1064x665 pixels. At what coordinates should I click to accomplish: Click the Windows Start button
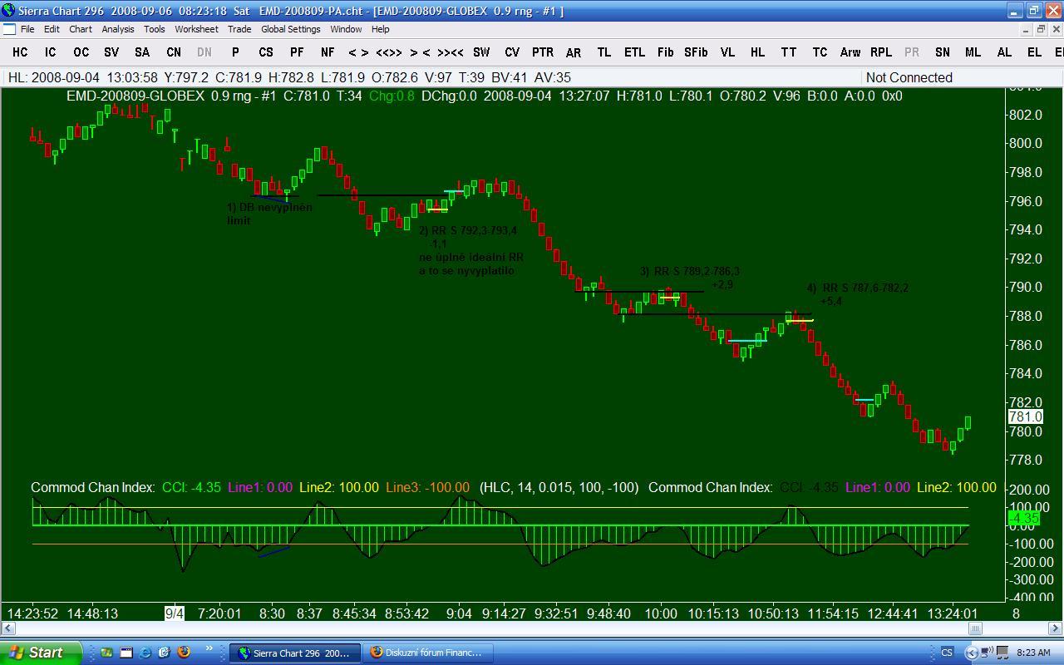[41, 653]
